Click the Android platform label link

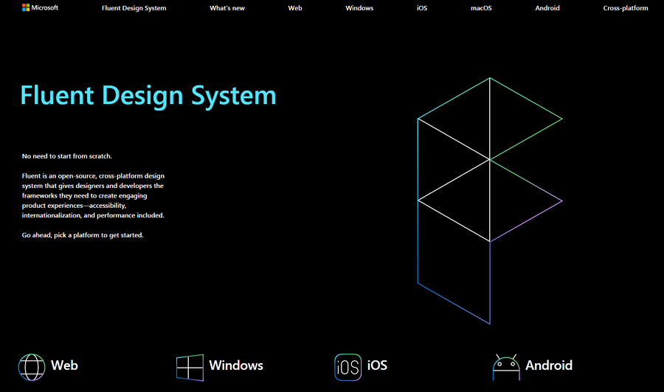pos(549,365)
